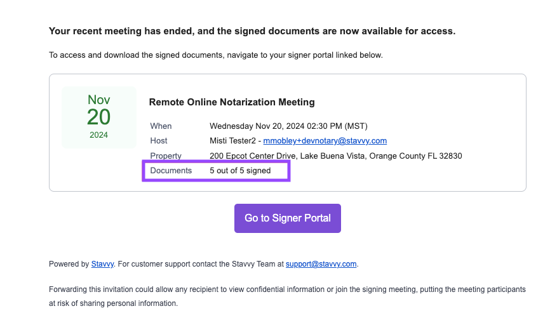Click the mmobley+devnotary@stavvy.com email link
This screenshot has height=325, width=557.
pos(325,141)
